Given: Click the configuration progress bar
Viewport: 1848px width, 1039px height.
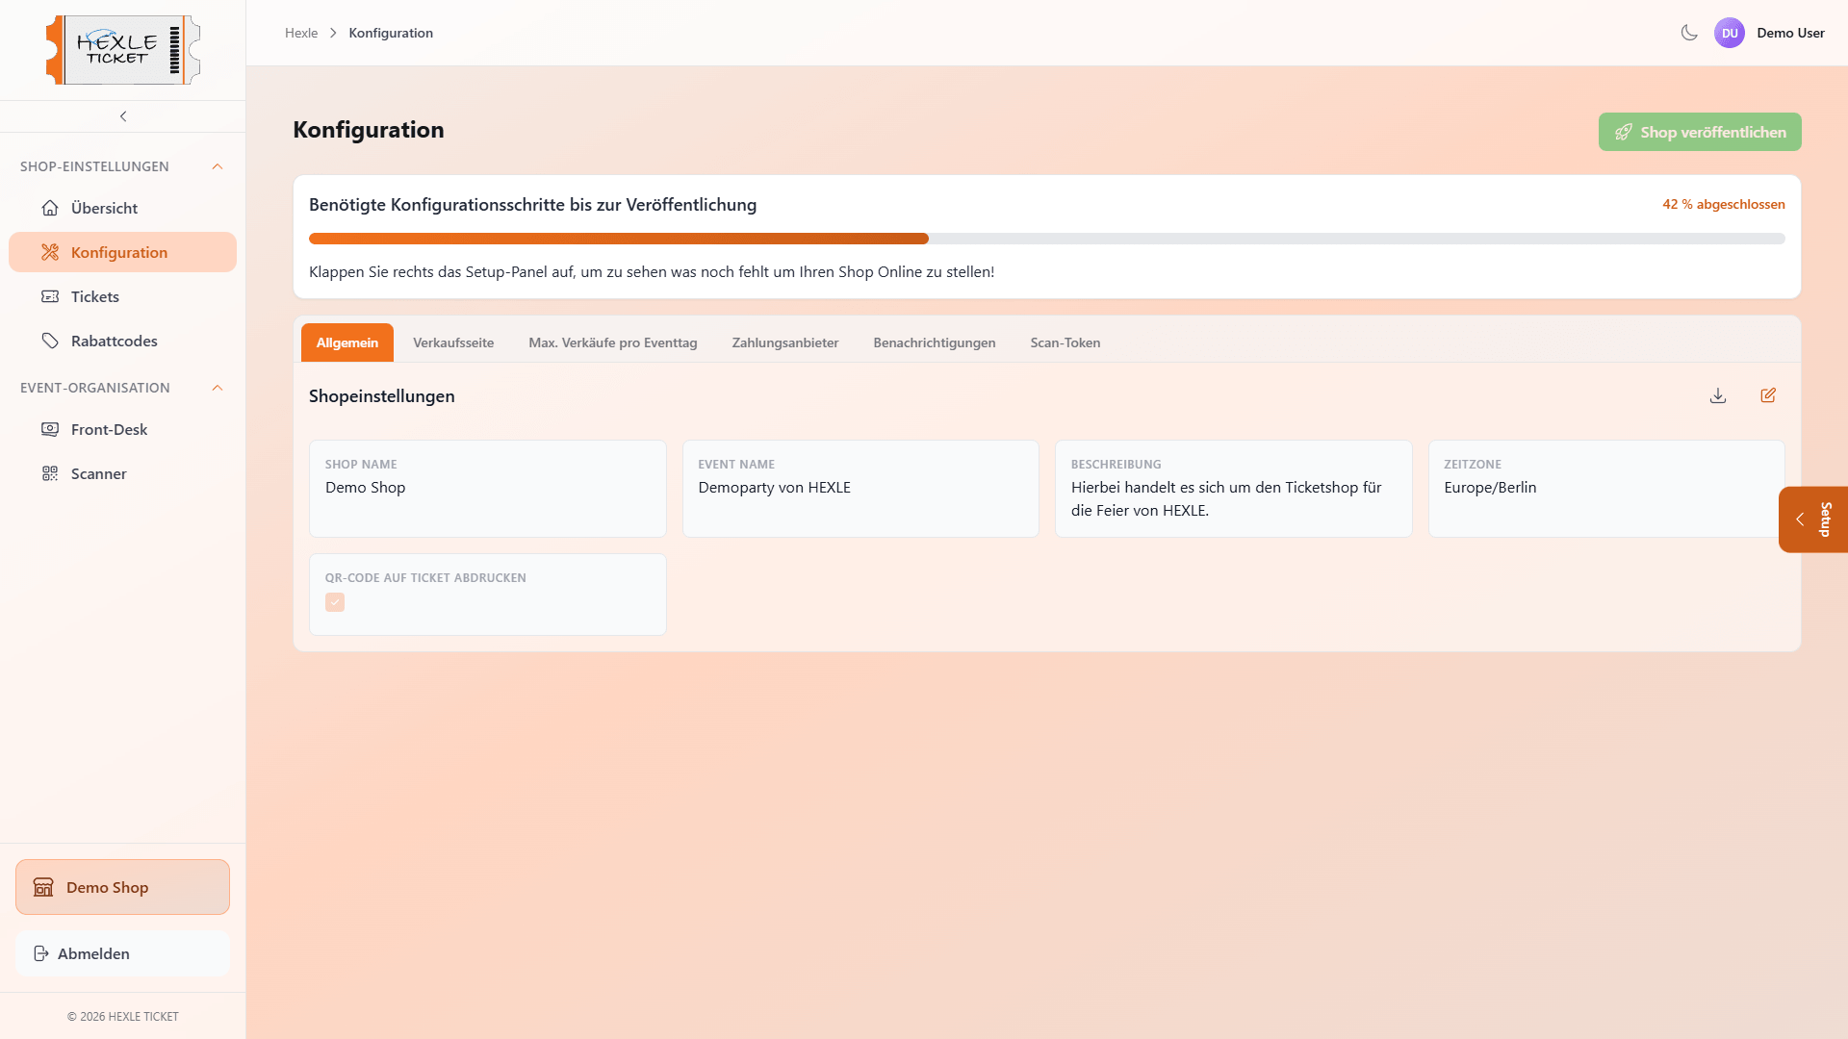Looking at the screenshot, I should 1046,239.
